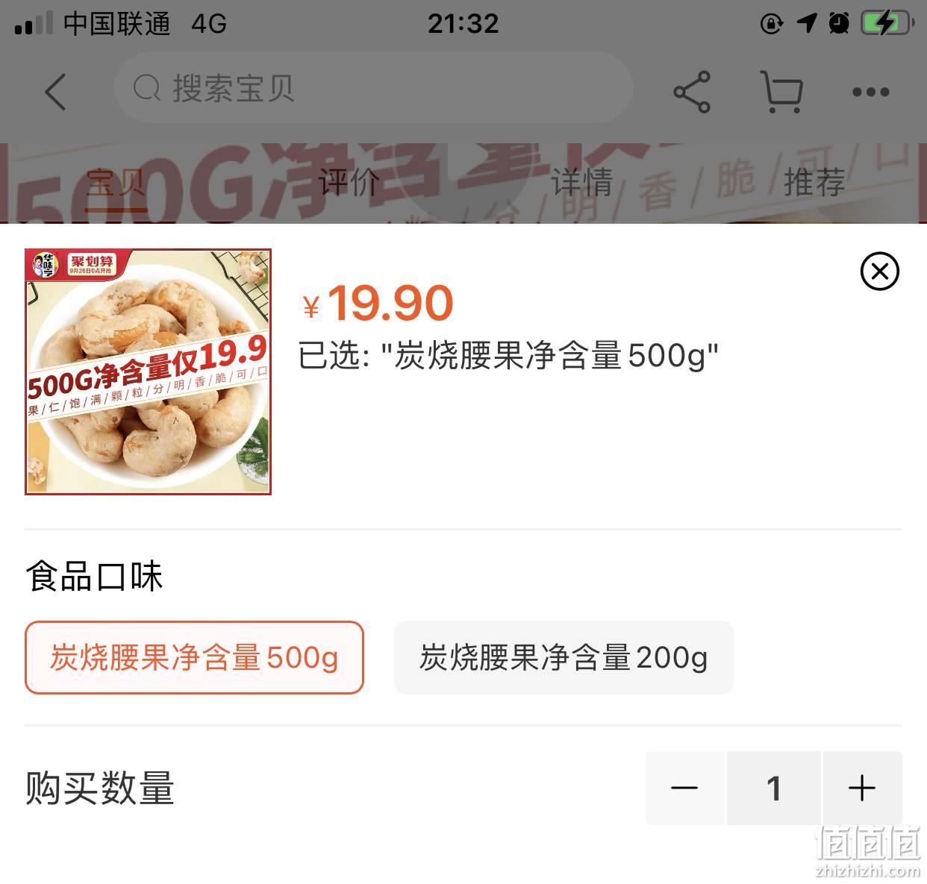Open the share icon
Image resolution: width=927 pixels, height=884 pixels.
(692, 92)
